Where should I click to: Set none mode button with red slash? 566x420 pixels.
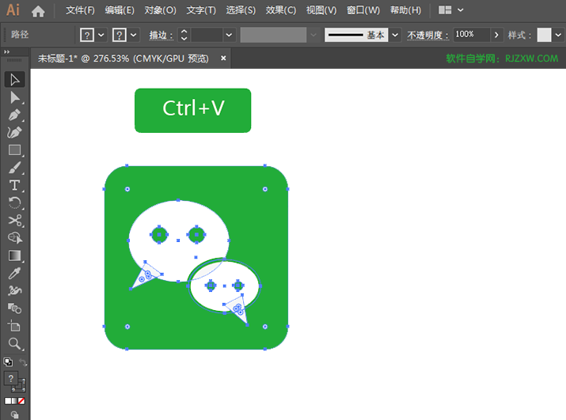[21, 401]
